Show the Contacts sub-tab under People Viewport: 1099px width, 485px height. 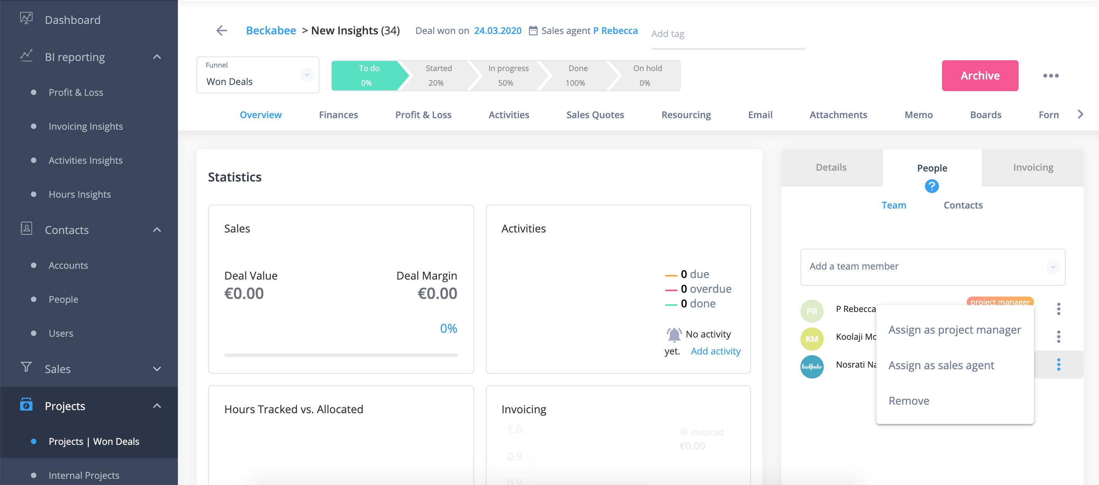click(962, 205)
